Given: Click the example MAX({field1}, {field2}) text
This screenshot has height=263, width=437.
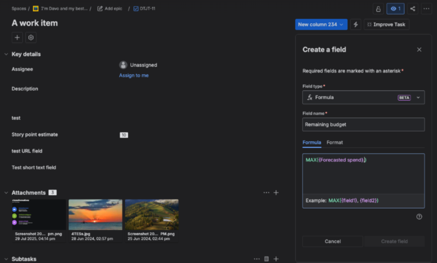Looking at the screenshot, I should (353, 201).
